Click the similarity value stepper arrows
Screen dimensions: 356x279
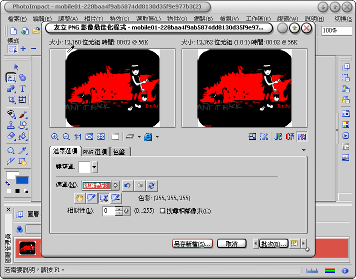(x=119, y=211)
